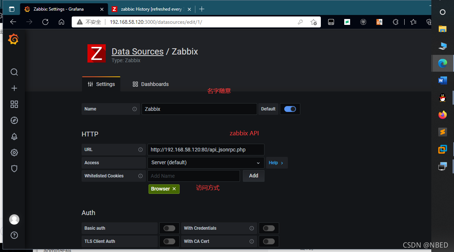Open Microsoft Edge from the taskbar
Viewport: 454px width, 252px height.
[x=443, y=63]
